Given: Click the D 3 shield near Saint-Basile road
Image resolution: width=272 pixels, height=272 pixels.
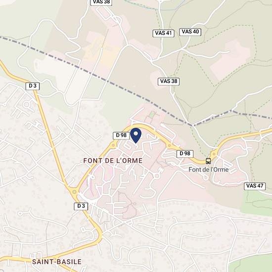Looking at the screenshot, I should (81, 206).
